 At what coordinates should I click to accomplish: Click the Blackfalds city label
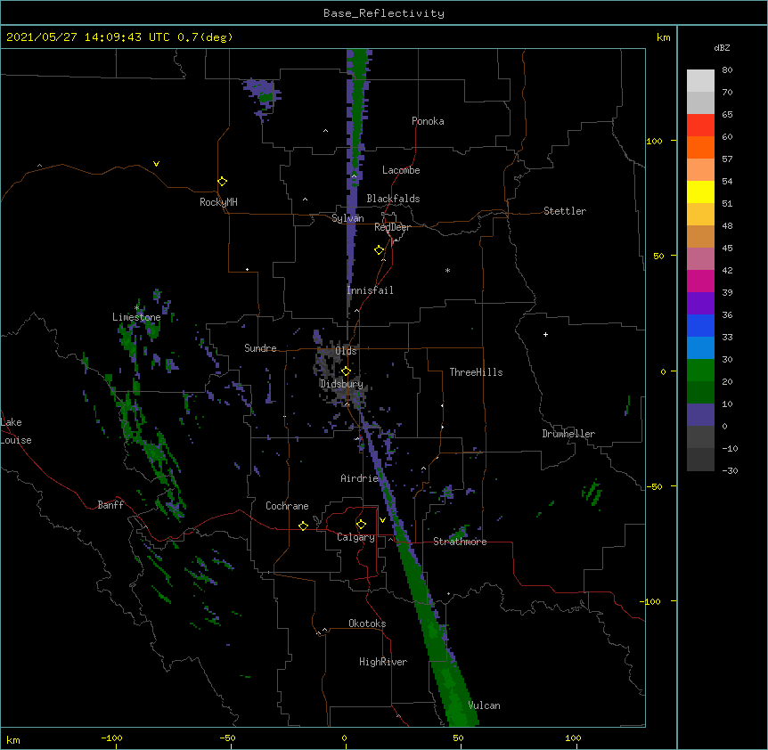tap(393, 199)
